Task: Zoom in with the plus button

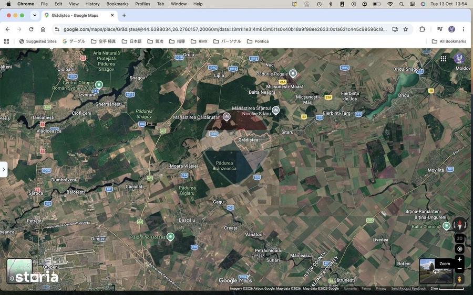Action: pyautogui.click(x=459, y=259)
